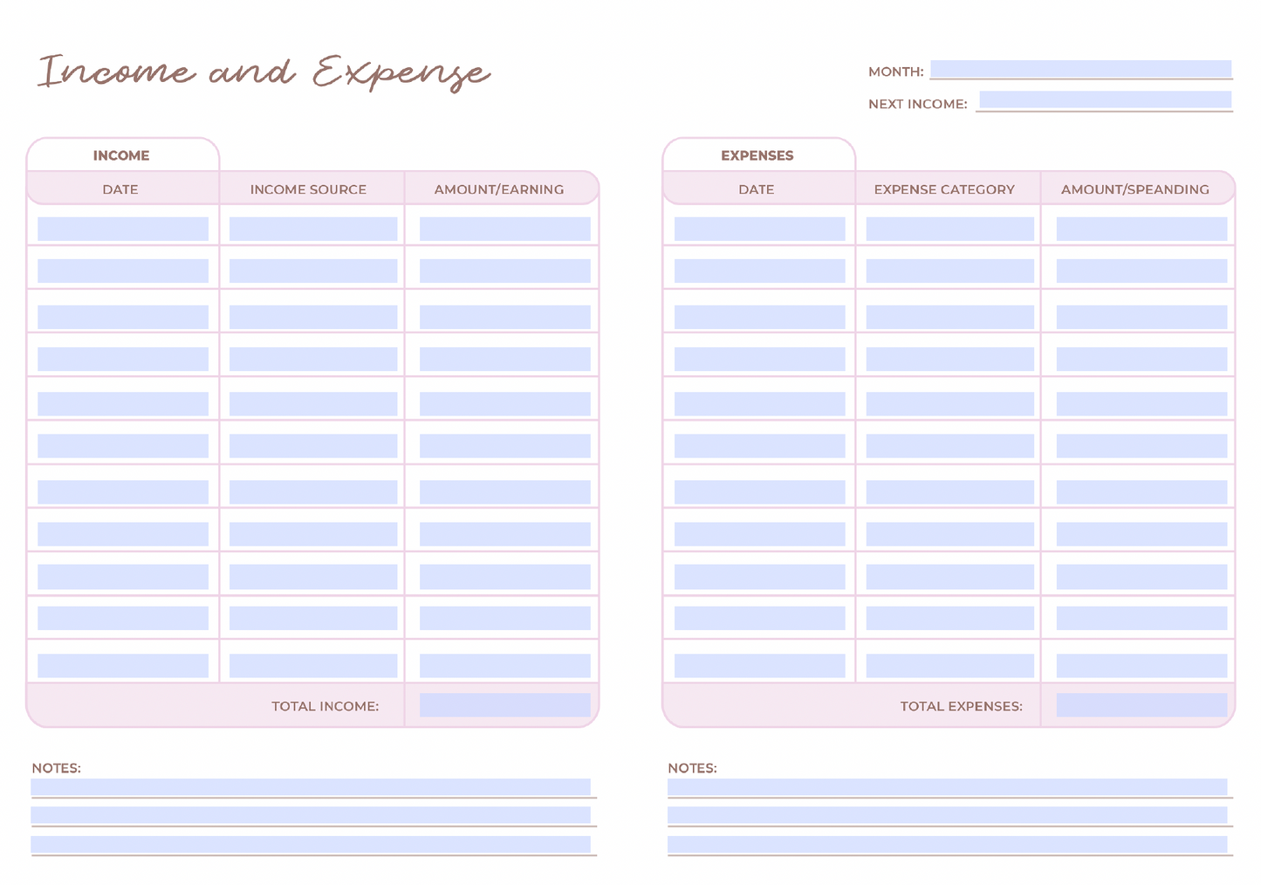1261x885 pixels.
Task: Click last-row Amount/Earning field
Action: tap(505, 666)
